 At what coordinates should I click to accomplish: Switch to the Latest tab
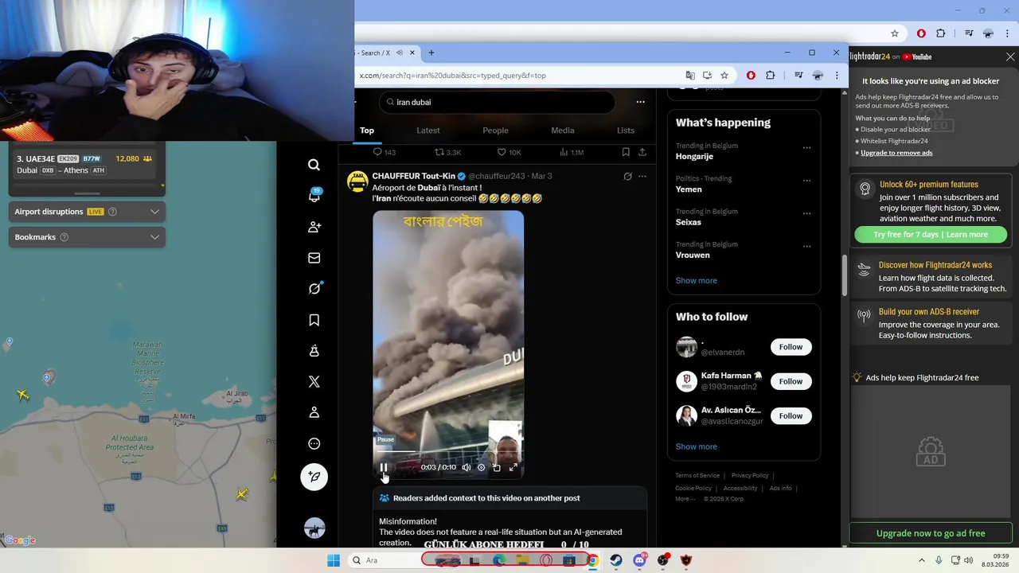click(x=428, y=131)
